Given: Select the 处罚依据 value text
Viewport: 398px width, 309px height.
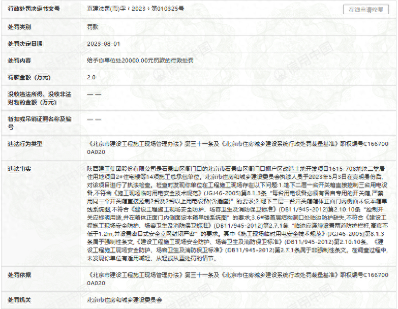Looking at the screenshot, I should pyautogui.click(x=237, y=279).
